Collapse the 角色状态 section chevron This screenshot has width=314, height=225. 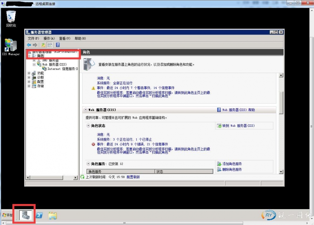88,125
